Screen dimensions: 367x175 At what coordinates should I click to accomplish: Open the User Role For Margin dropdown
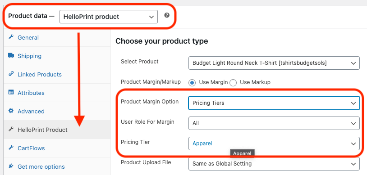pyautogui.click(x=274, y=123)
